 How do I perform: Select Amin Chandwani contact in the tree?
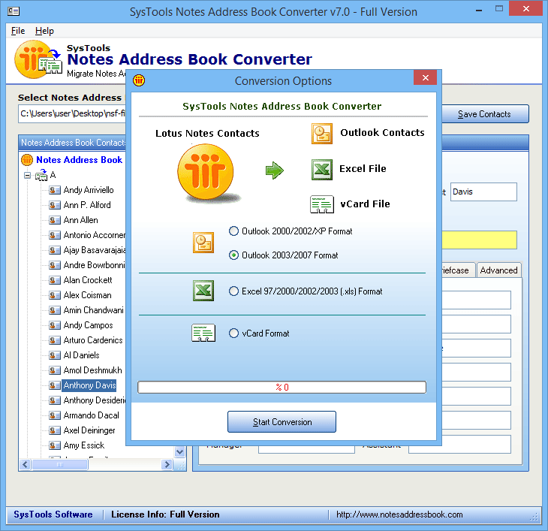pyautogui.click(x=93, y=310)
